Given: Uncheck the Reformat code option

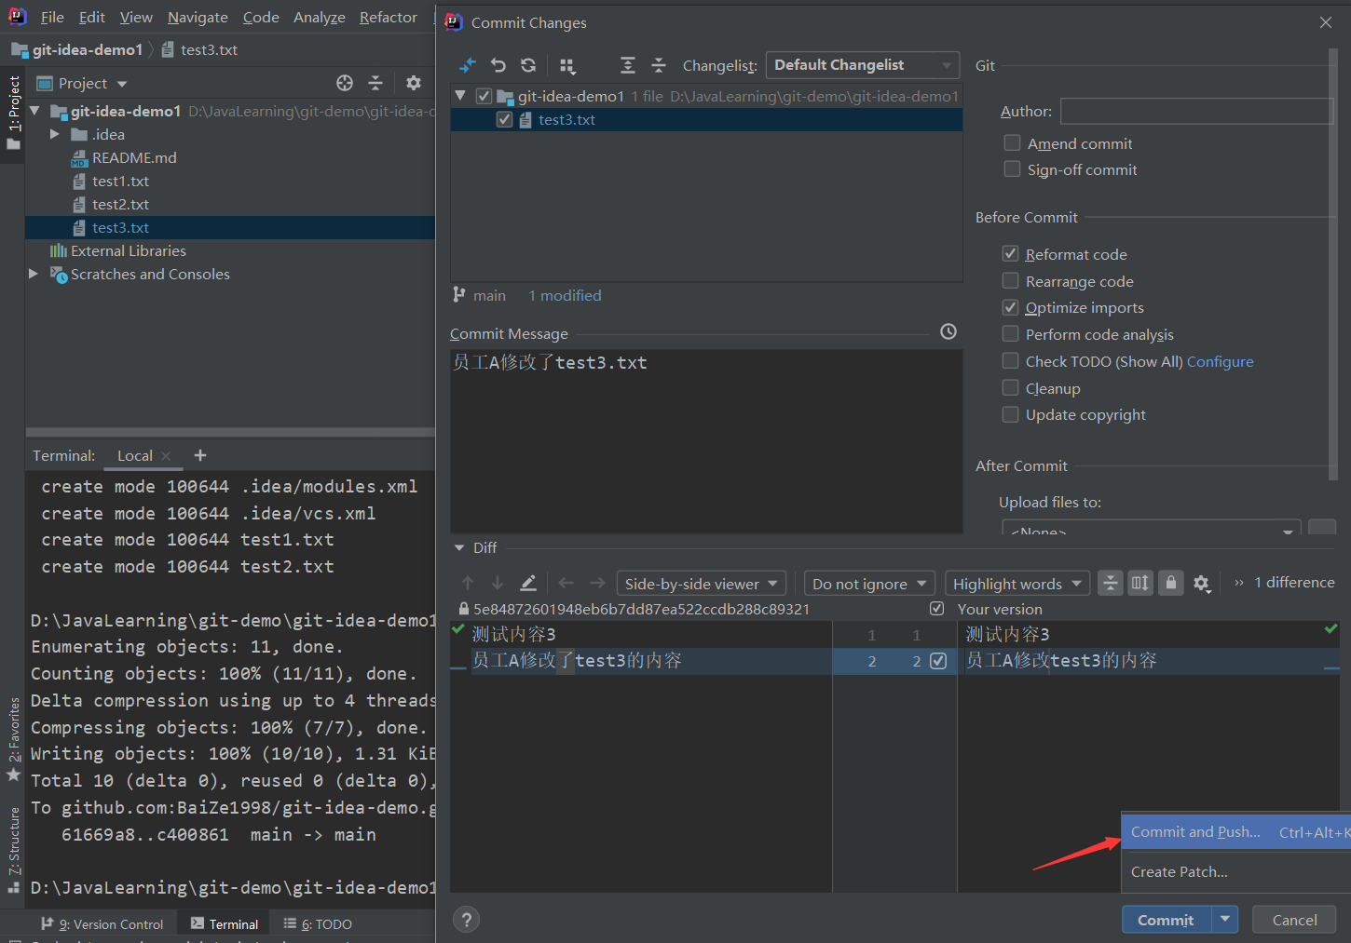Looking at the screenshot, I should click(x=1010, y=254).
